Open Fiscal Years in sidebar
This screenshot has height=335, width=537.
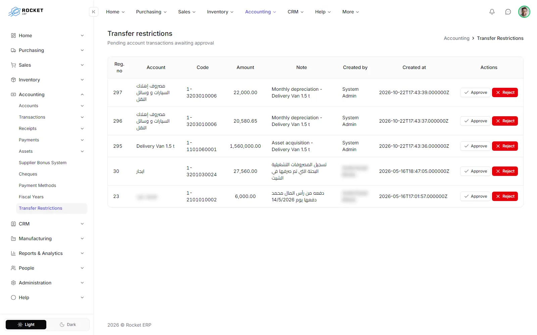click(31, 197)
